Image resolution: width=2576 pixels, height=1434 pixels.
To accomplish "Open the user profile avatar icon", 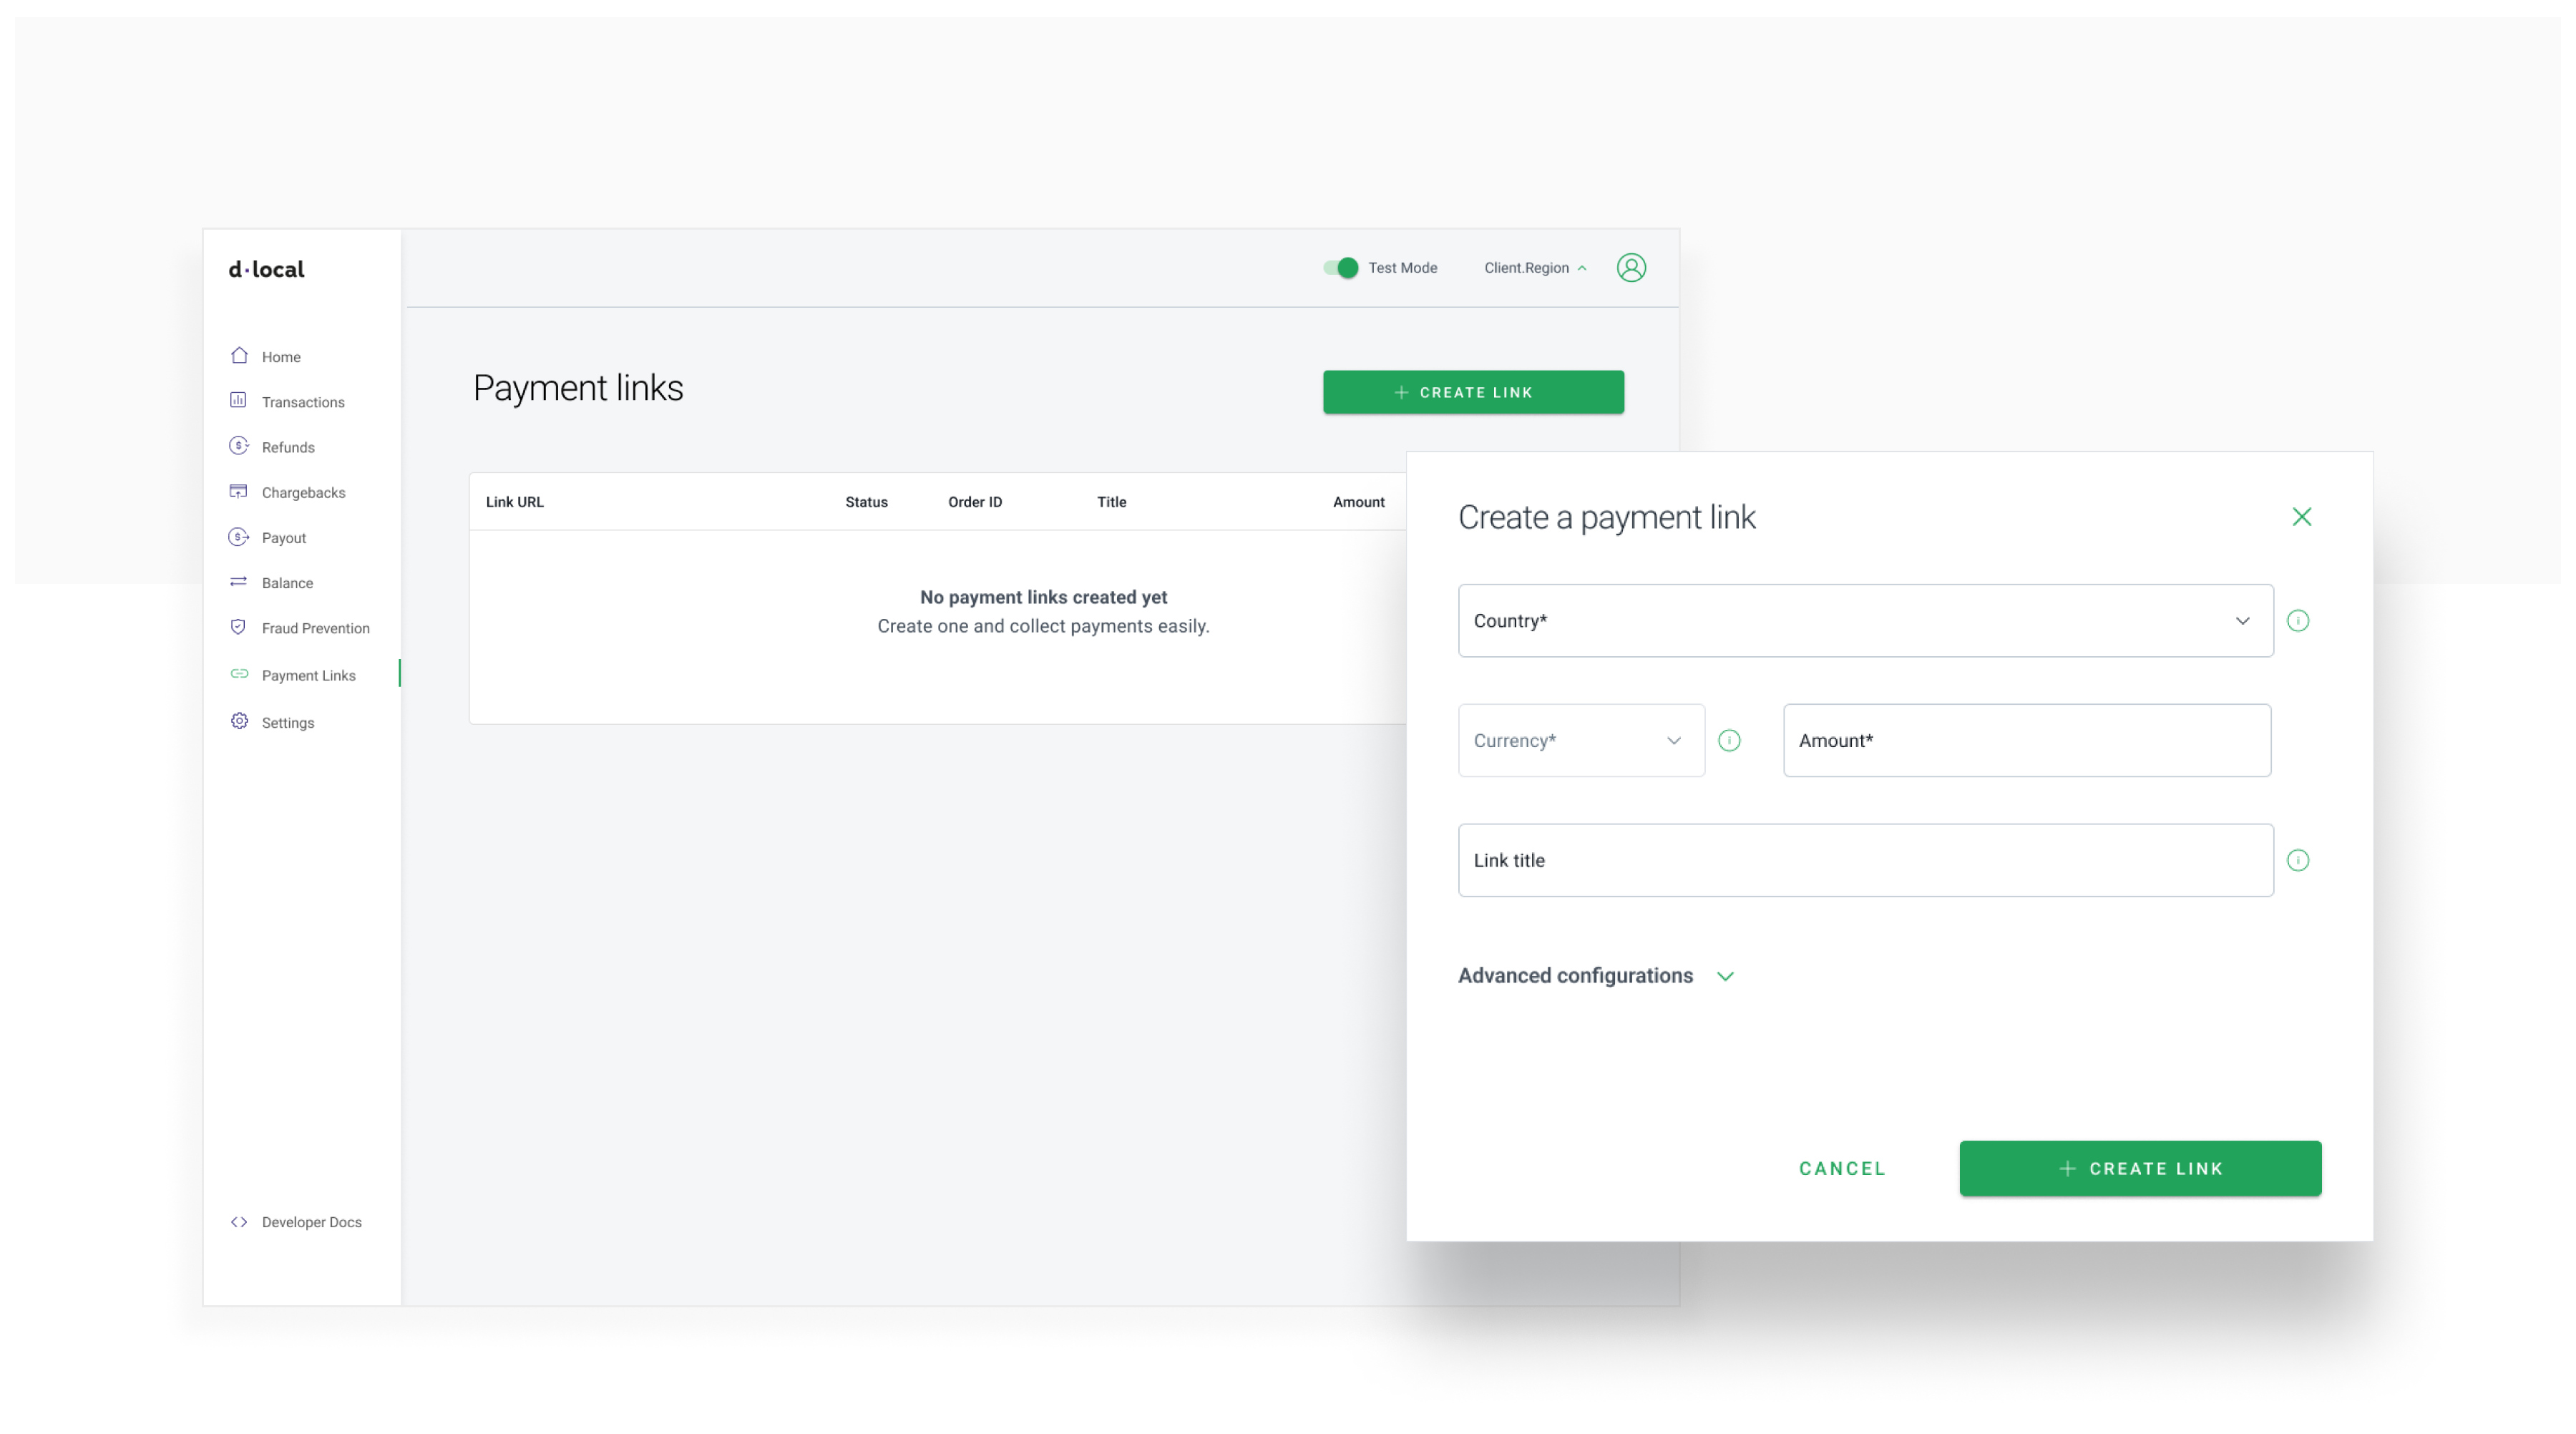I will tap(1631, 268).
